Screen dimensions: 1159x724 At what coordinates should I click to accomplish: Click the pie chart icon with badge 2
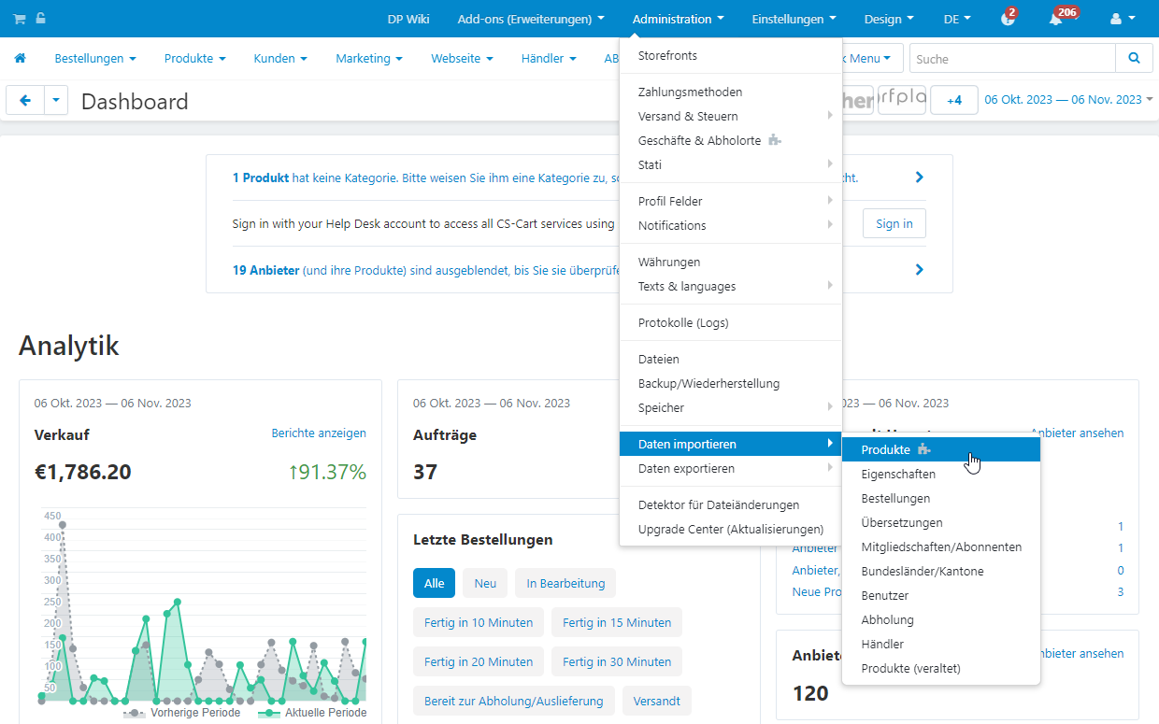pyautogui.click(x=1007, y=19)
